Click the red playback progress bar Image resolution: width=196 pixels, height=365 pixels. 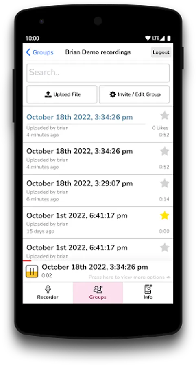27,260
